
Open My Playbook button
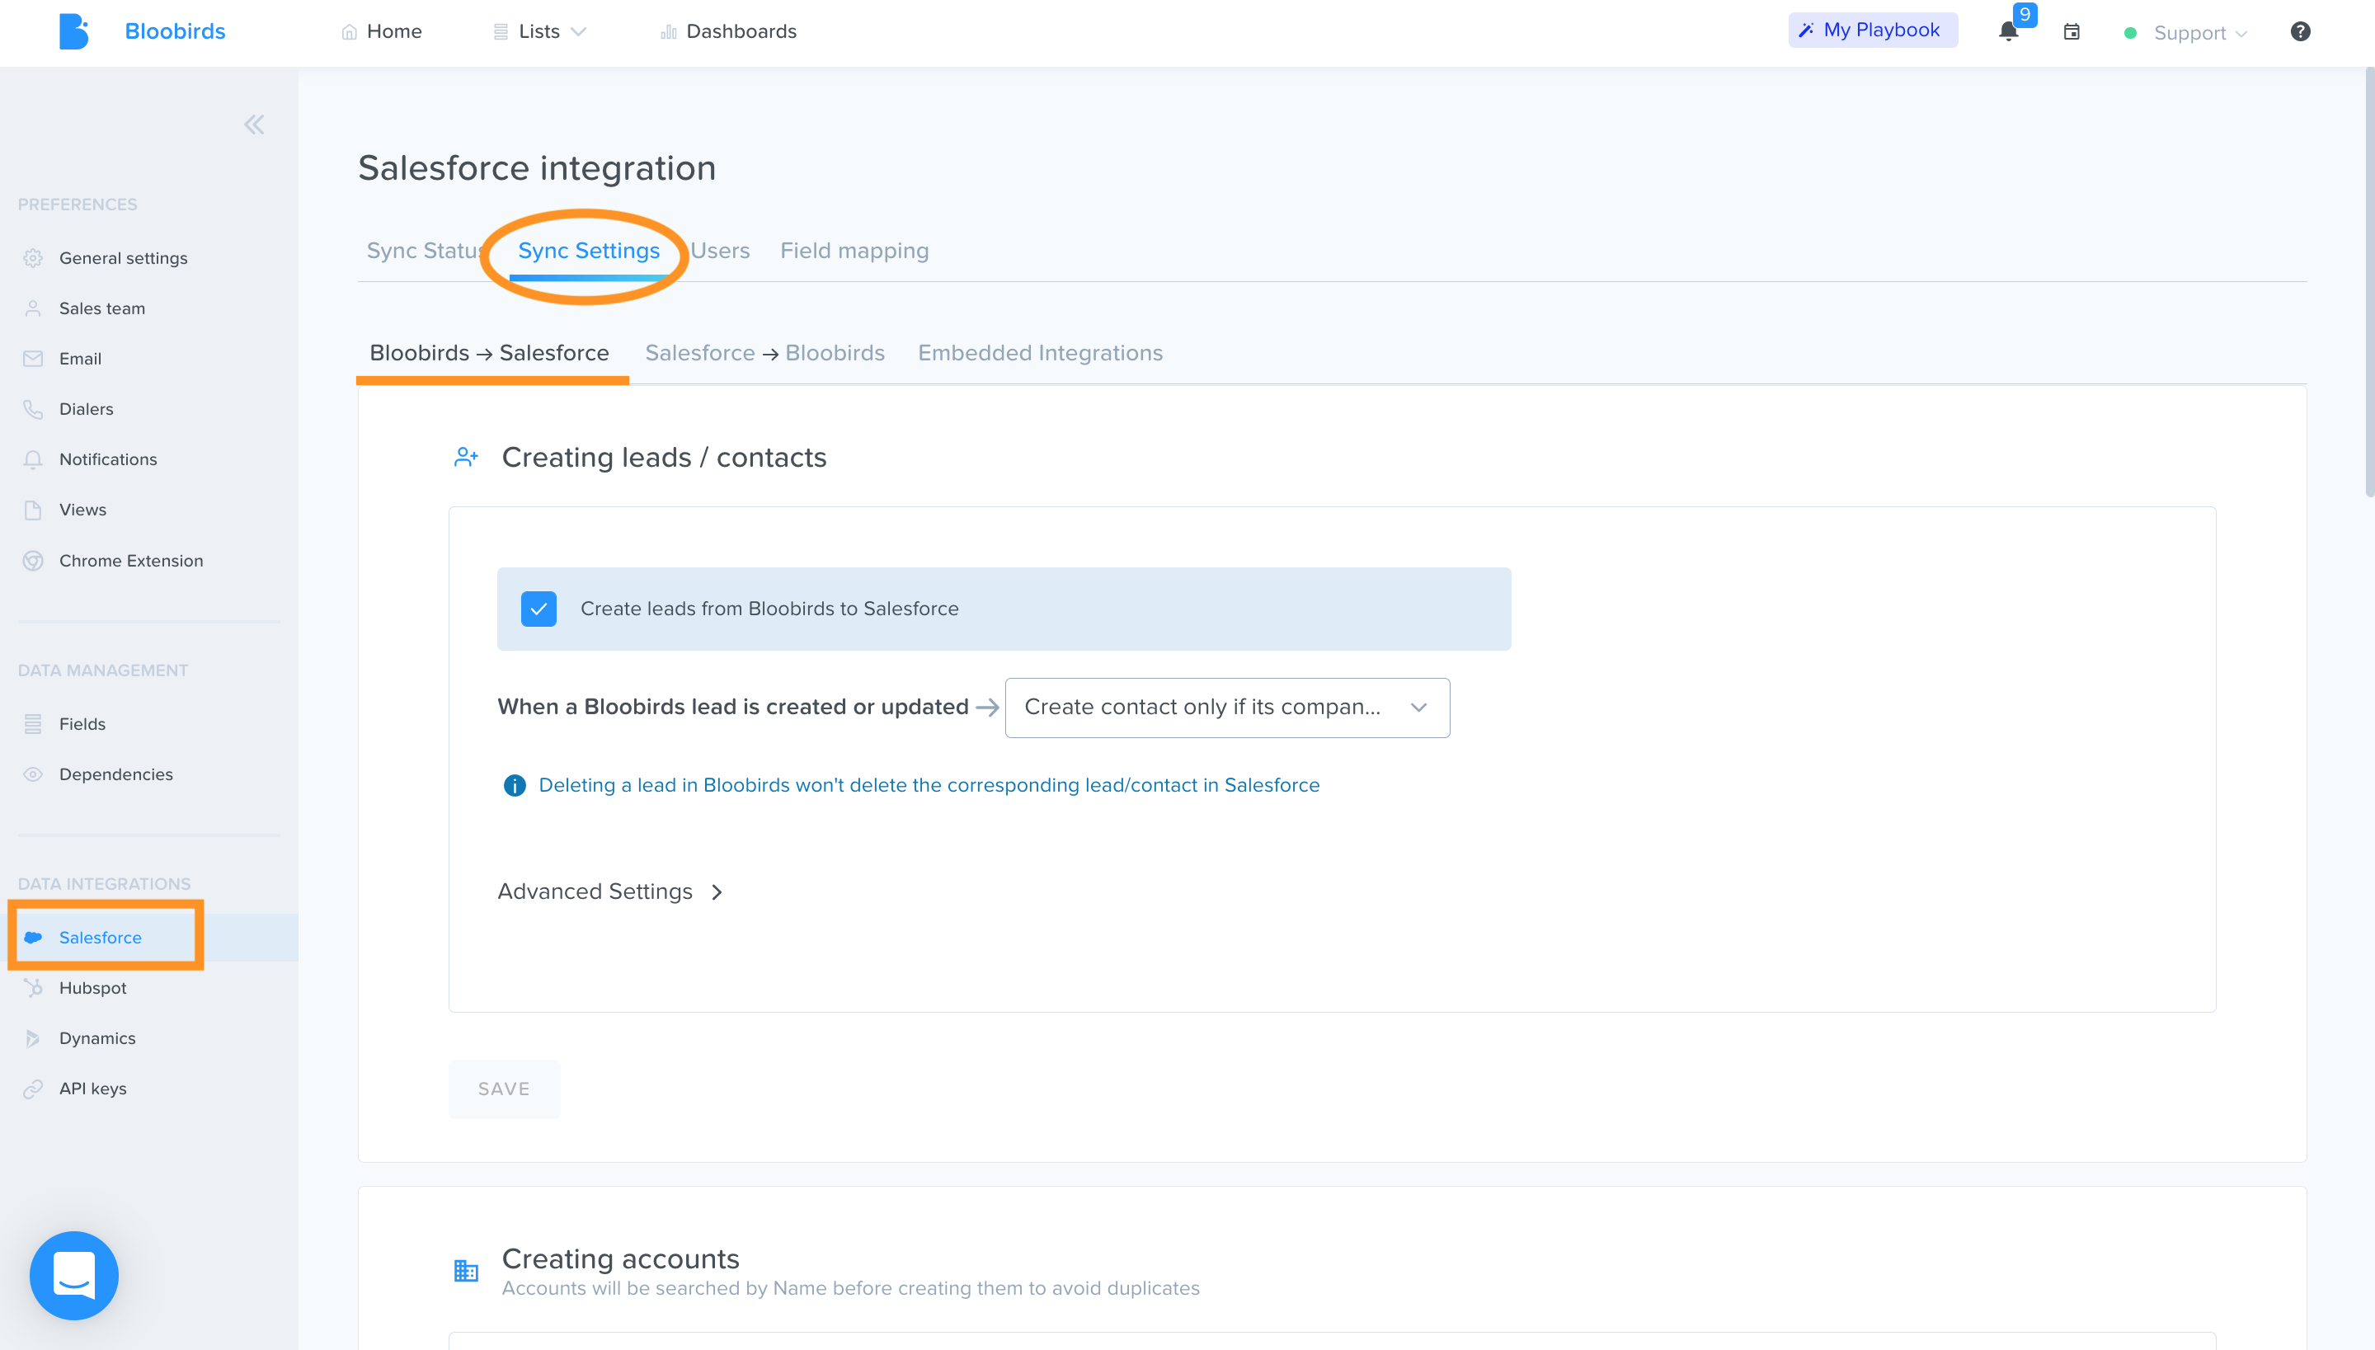point(1873,30)
